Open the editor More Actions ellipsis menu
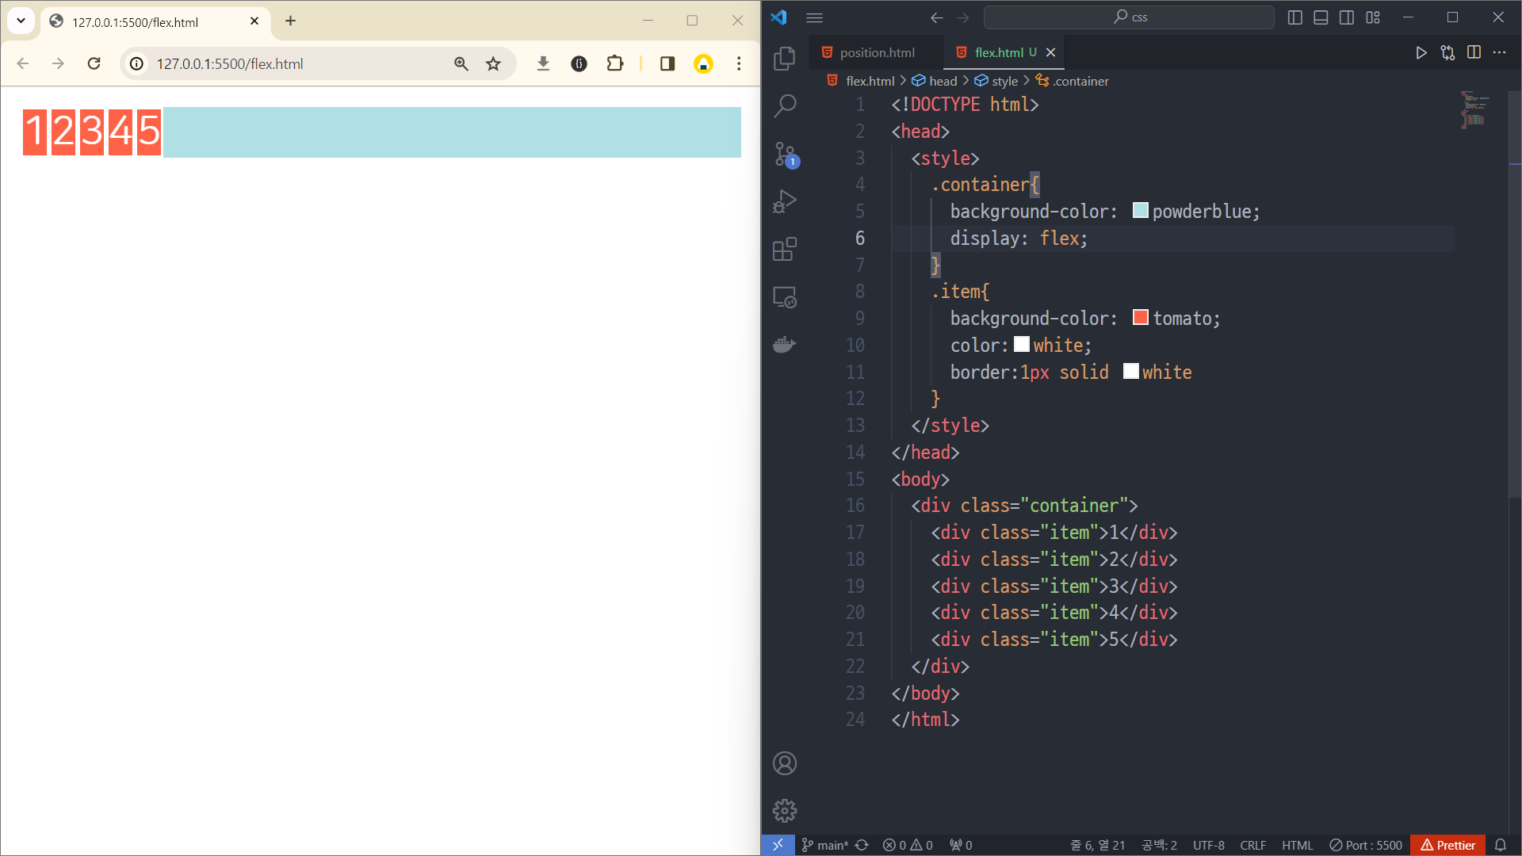The image size is (1522, 856). 1499,52
